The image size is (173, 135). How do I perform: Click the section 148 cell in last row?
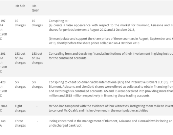[3, 123]
